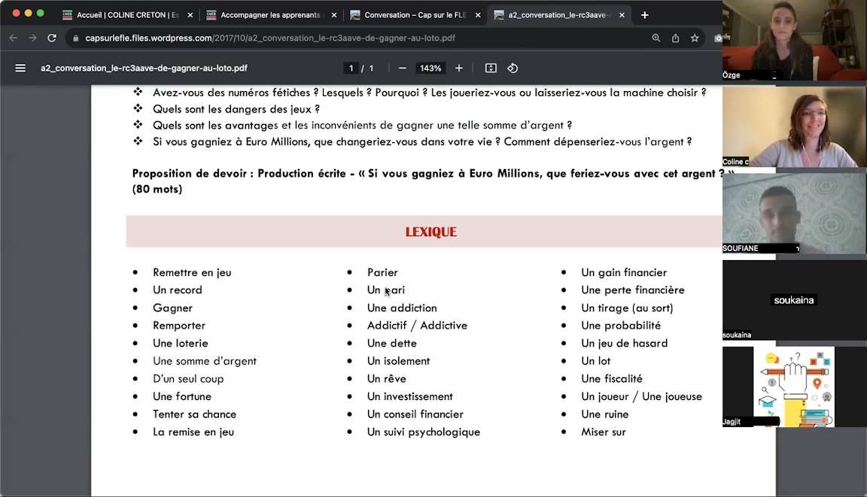Image resolution: width=867 pixels, height=497 pixels.
Task: Click the PDF file name in toolbar
Action: pyautogui.click(x=144, y=68)
